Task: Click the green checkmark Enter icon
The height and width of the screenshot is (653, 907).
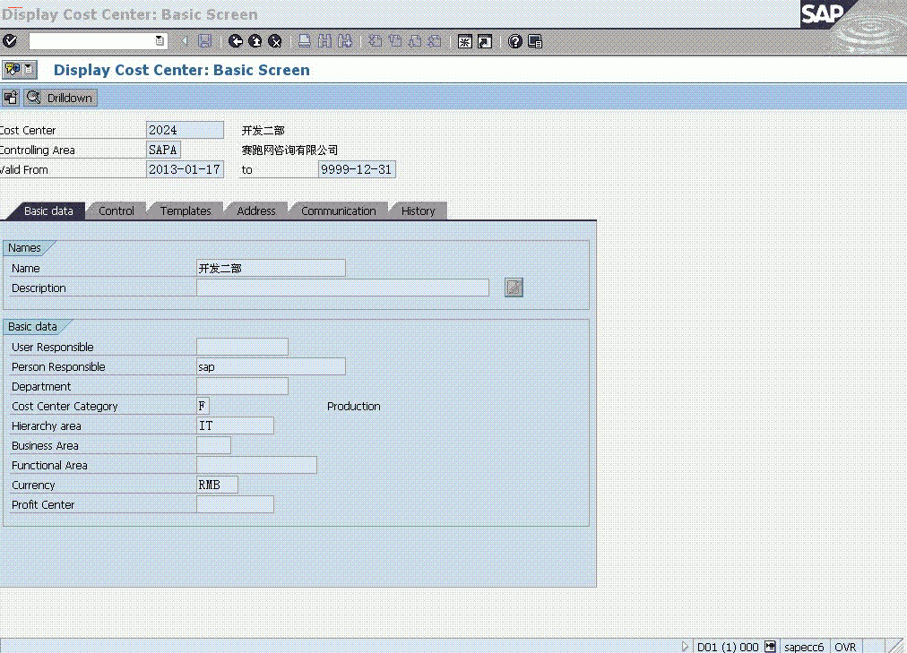Action: click(x=10, y=41)
